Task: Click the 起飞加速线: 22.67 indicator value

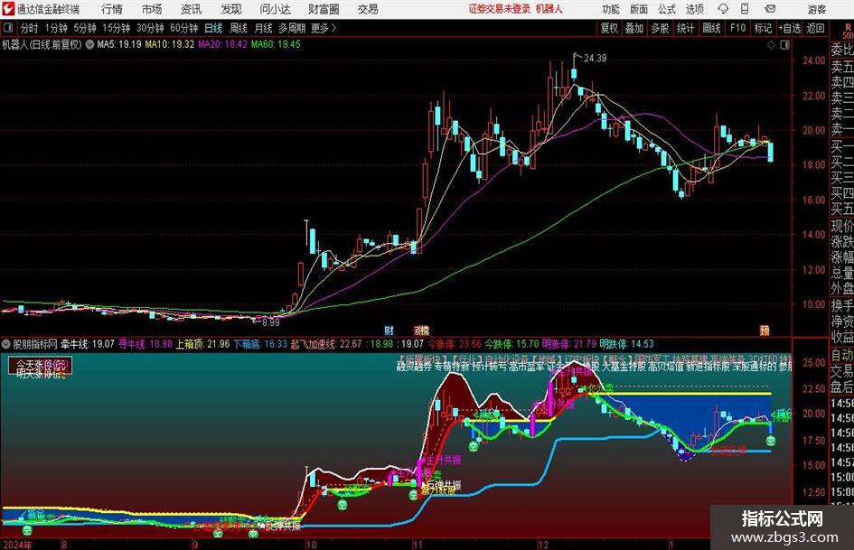Action: [x=326, y=344]
